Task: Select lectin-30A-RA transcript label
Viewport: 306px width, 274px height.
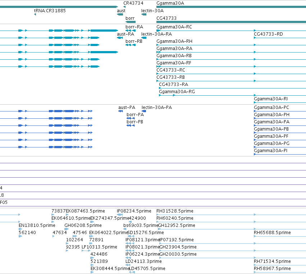Action: [x=156, y=34]
